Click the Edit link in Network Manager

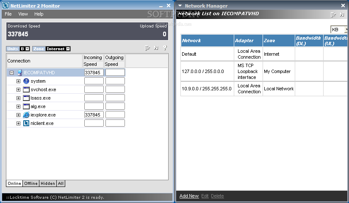tap(205, 196)
